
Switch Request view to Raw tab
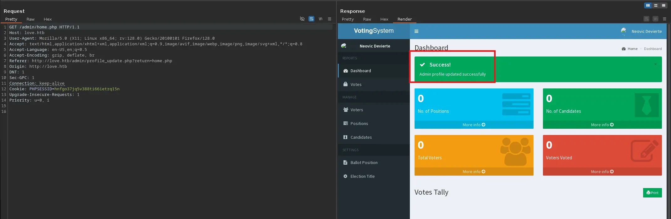[30, 19]
